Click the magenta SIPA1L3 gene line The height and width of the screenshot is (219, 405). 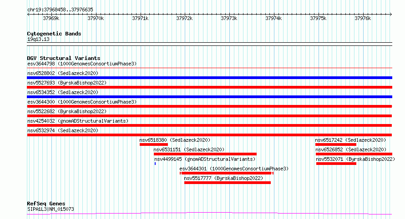pyautogui.click(x=209, y=214)
